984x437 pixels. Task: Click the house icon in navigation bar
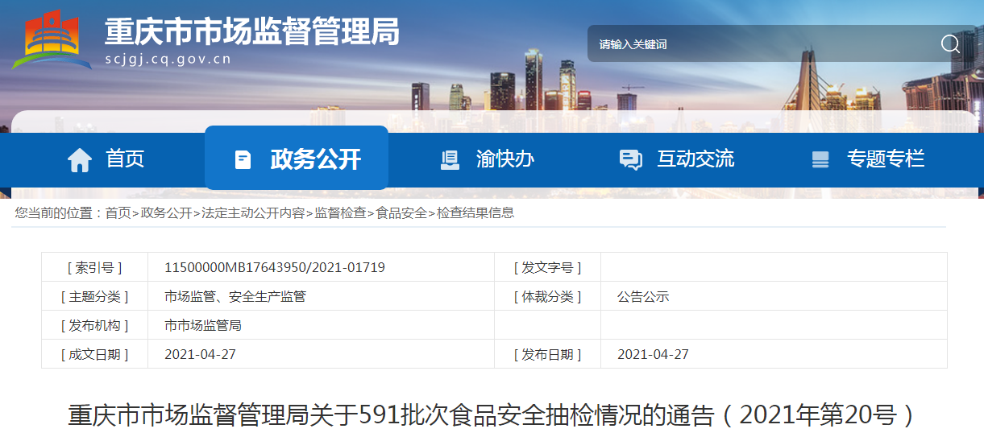[80, 159]
